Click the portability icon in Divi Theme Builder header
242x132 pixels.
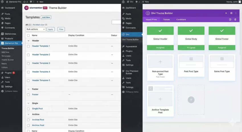click(x=226, y=13)
